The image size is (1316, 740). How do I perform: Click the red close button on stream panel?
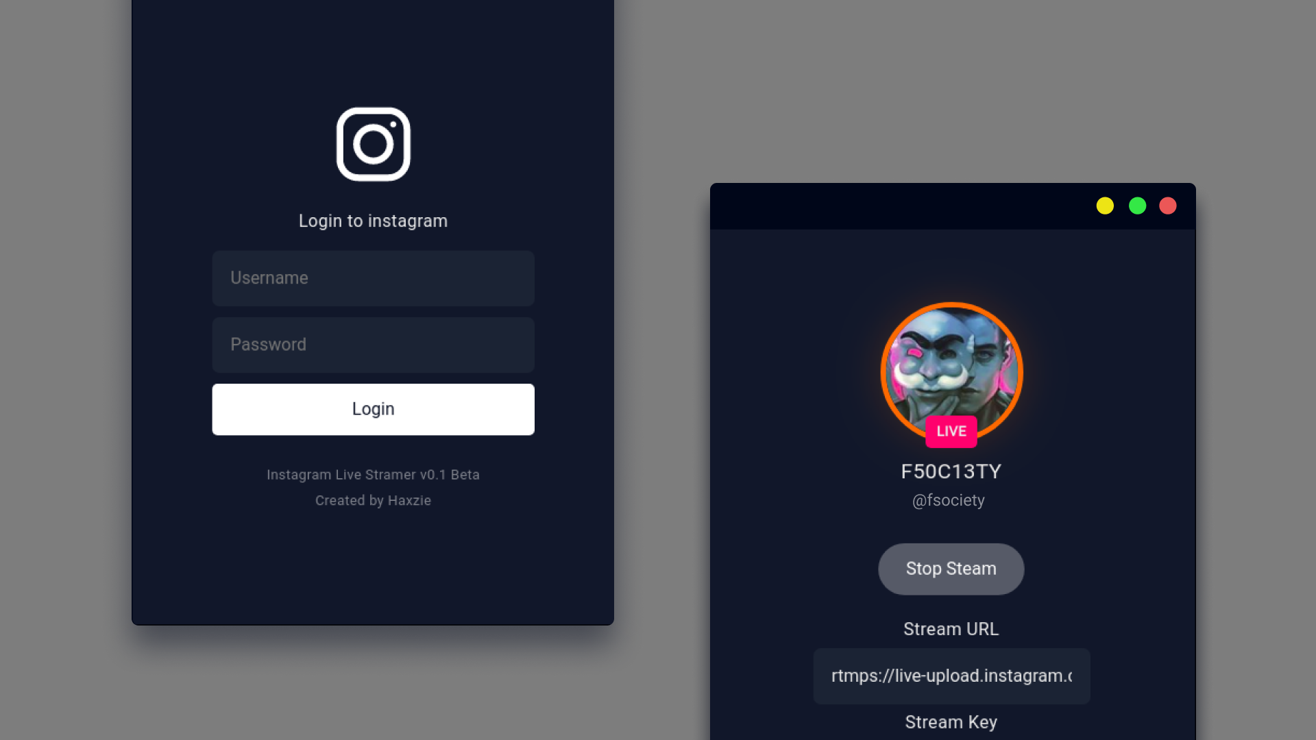1169,206
